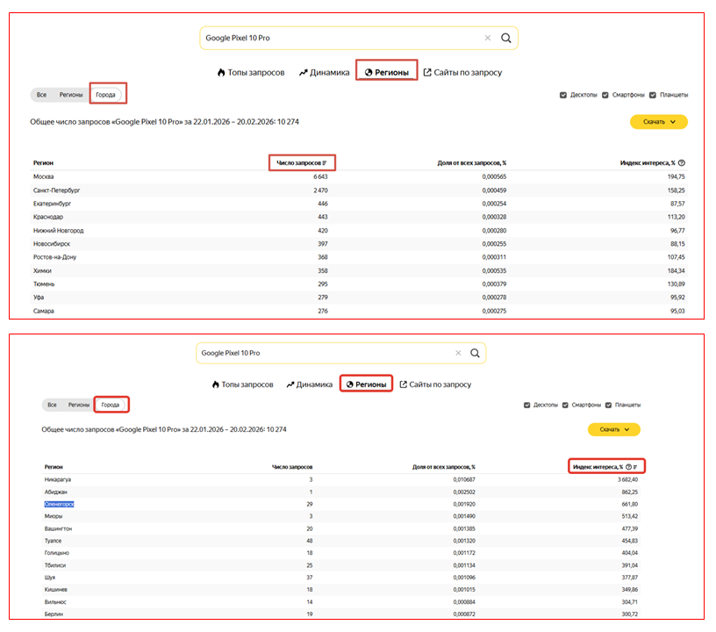Click the external-link icon of Сайты по запросу in upper screenshot
The width and height of the screenshot is (716, 632).
click(427, 73)
